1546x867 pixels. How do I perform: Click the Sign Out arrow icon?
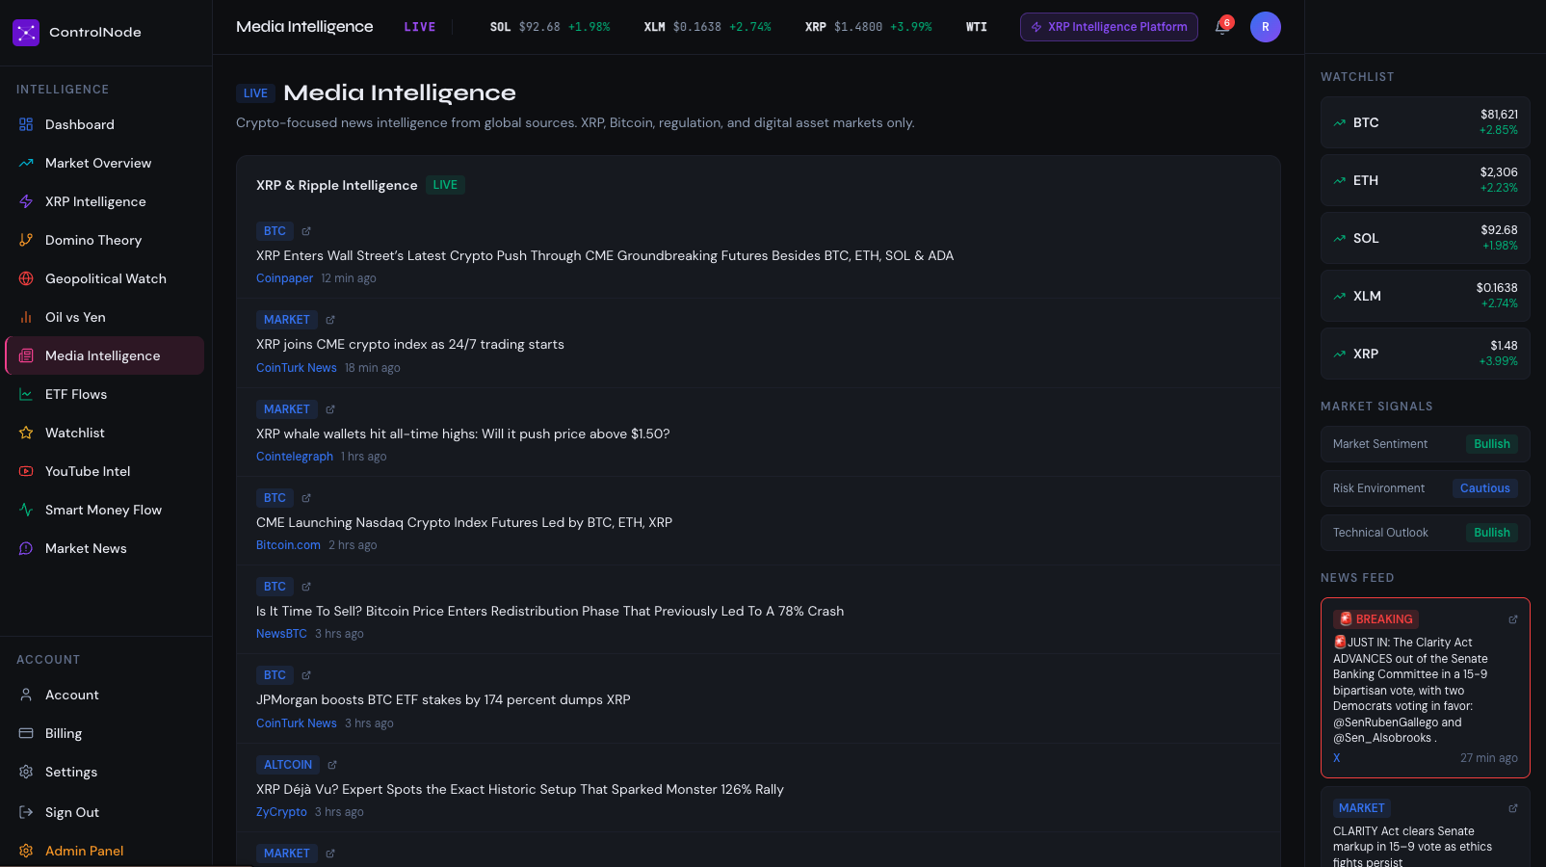click(26, 812)
